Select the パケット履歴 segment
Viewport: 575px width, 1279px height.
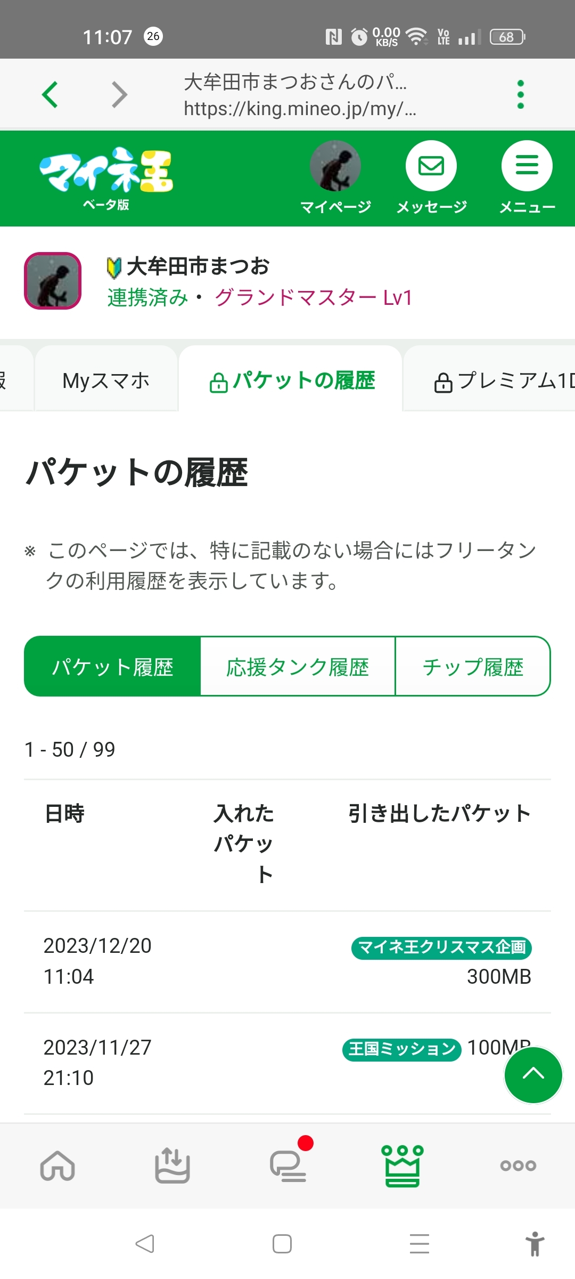tap(113, 667)
